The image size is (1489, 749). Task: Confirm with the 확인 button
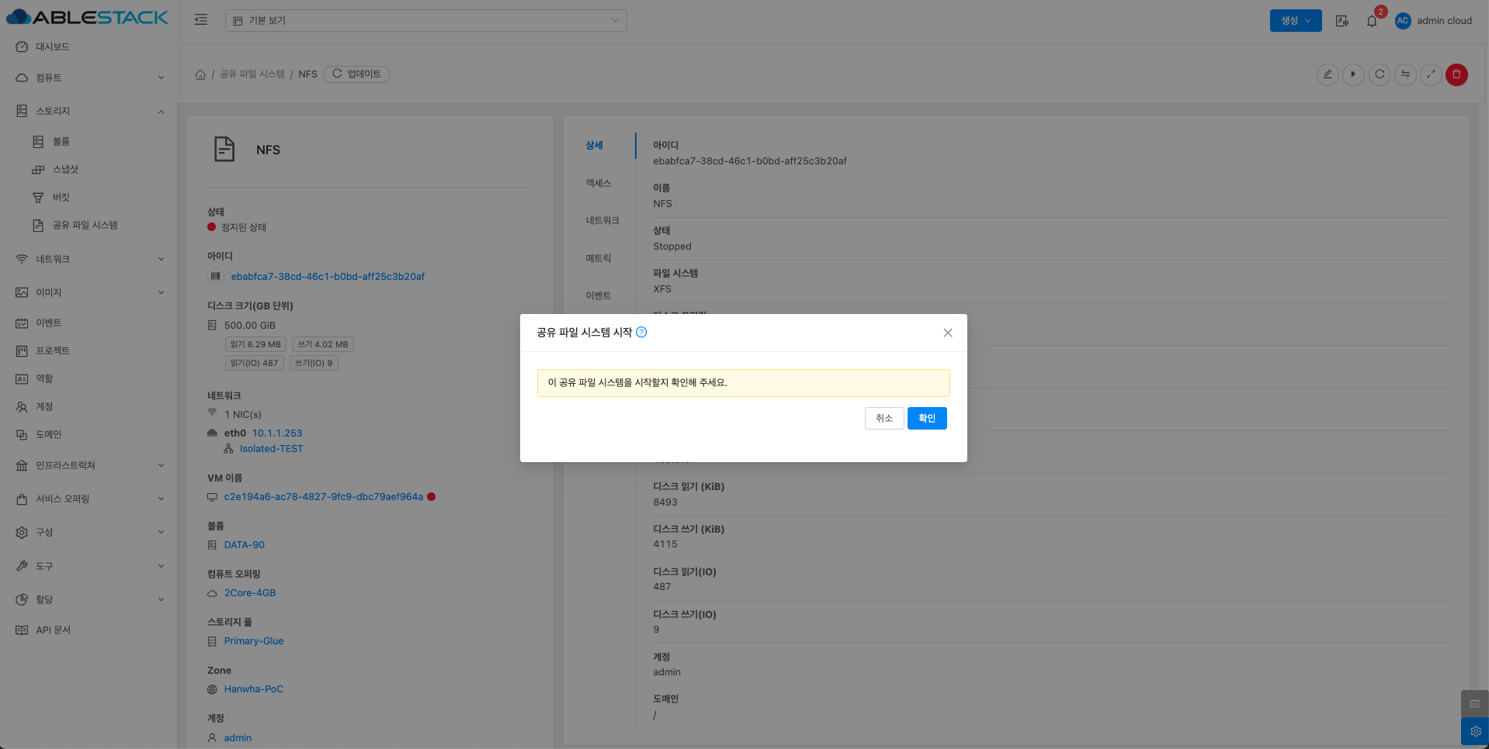click(927, 418)
